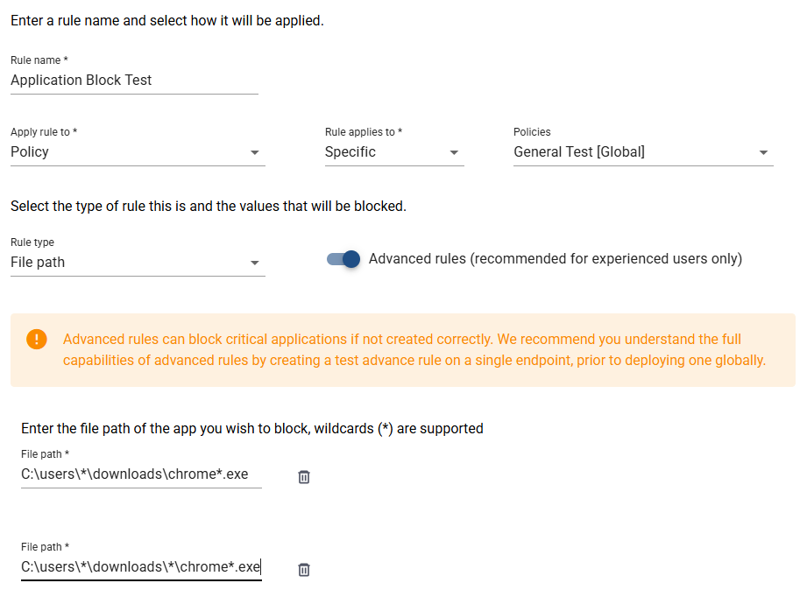Open the Apply rule to dropdown showing Policy

(x=131, y=152)
